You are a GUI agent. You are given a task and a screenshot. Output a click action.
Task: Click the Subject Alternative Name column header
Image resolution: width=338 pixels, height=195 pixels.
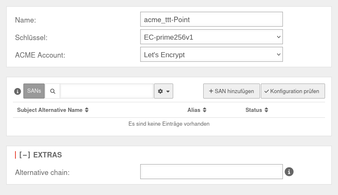50,110
